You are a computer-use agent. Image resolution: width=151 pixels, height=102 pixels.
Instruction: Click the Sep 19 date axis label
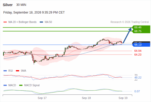[x=123, y=98]
